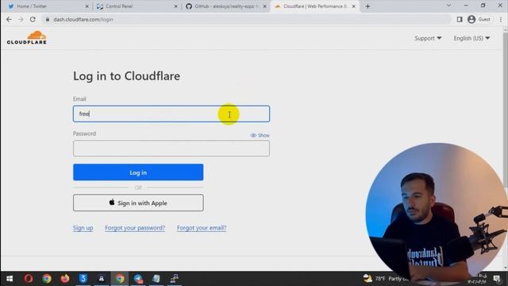Viewport: 508px width, 286px height.
Task: Select the Cloudflare browser tab
Action: click(x=315, y=6)
